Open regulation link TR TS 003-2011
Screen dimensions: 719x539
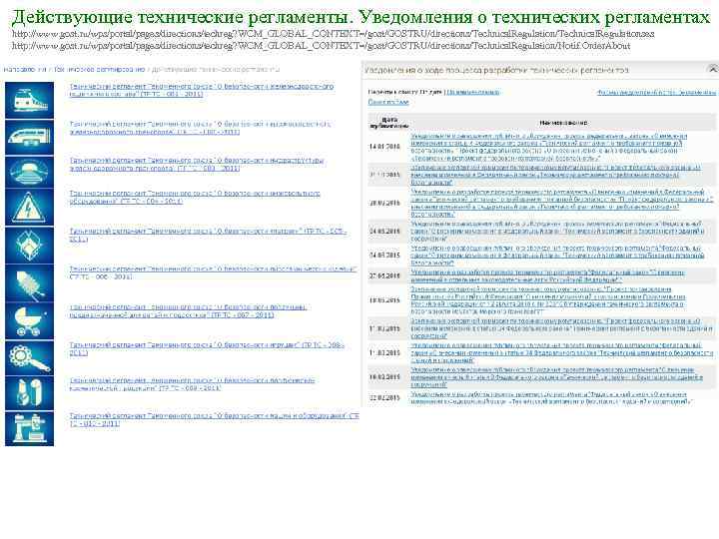tap(197, 165)
